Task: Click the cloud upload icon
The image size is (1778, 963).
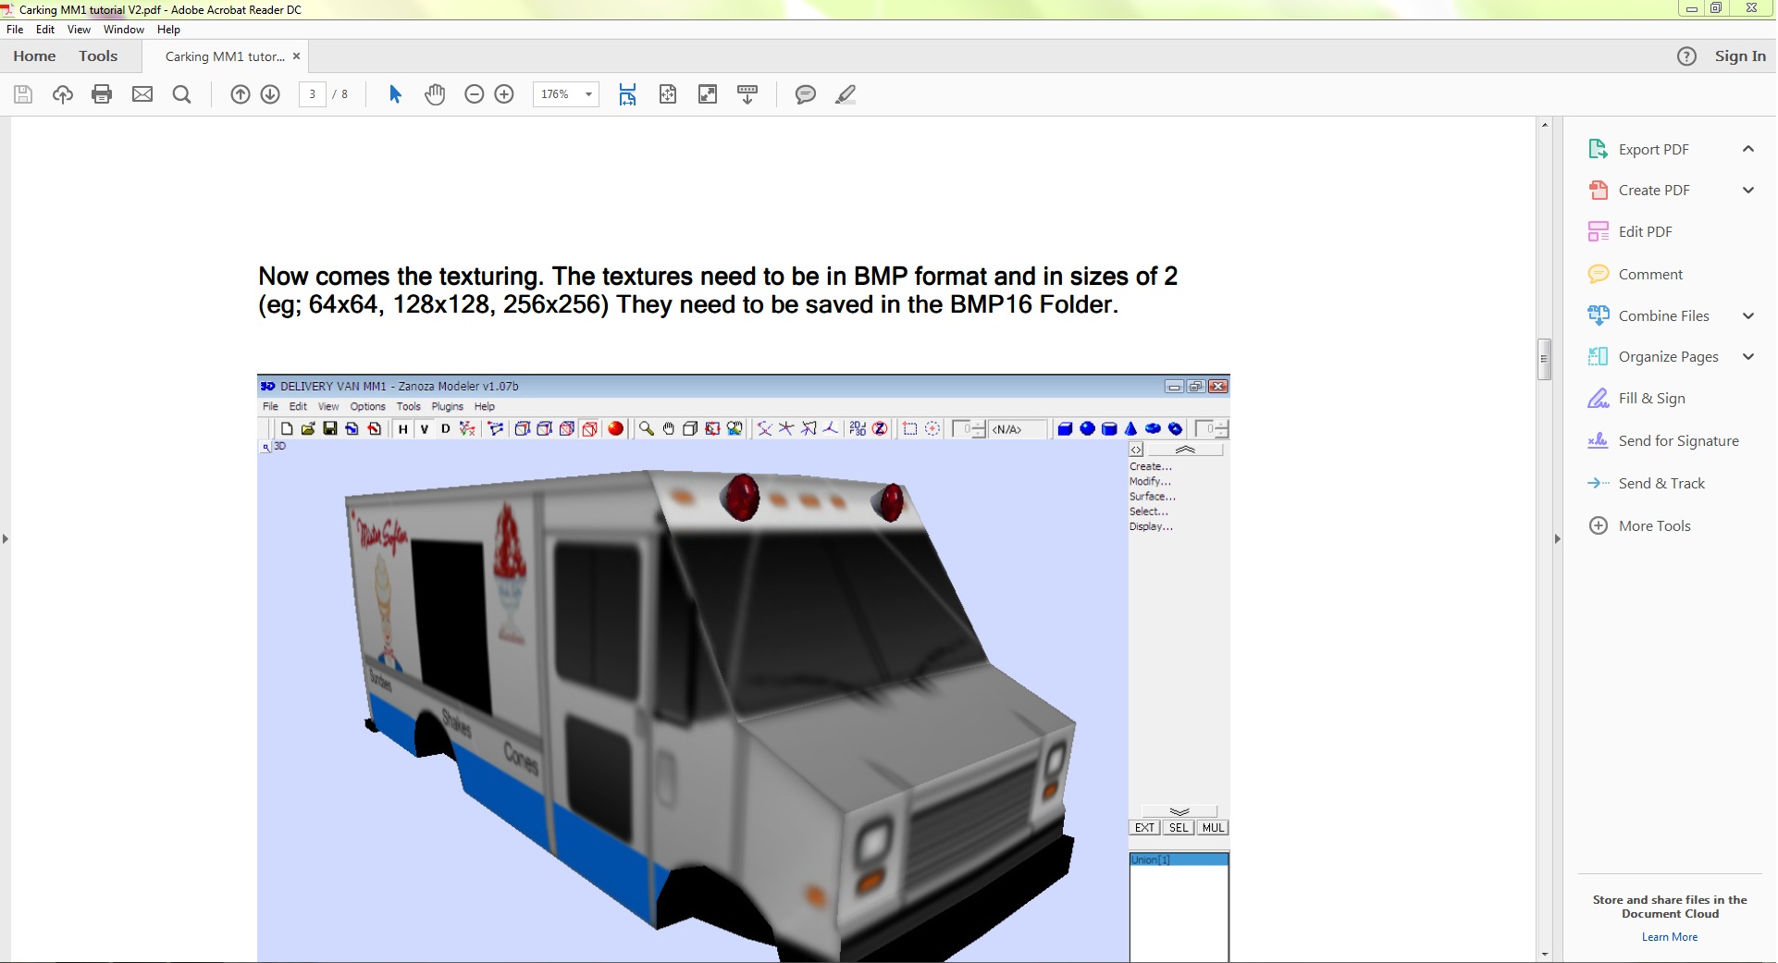Action: click(x=63, y=94)
